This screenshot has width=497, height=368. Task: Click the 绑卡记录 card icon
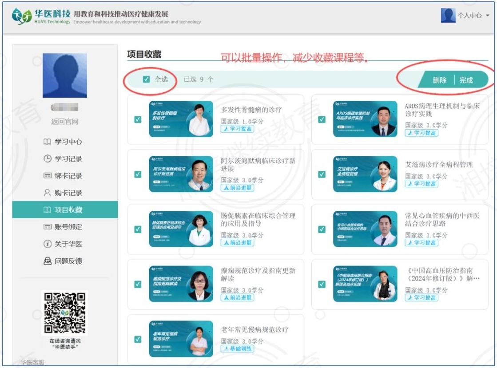pyautogui.click(x=47, y=176)
